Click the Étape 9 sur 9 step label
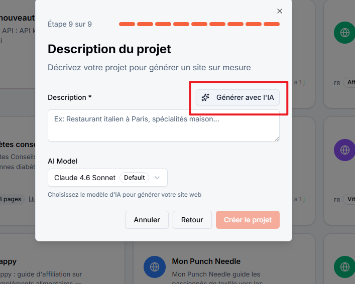355x284 pixels. tap(70, 24)
